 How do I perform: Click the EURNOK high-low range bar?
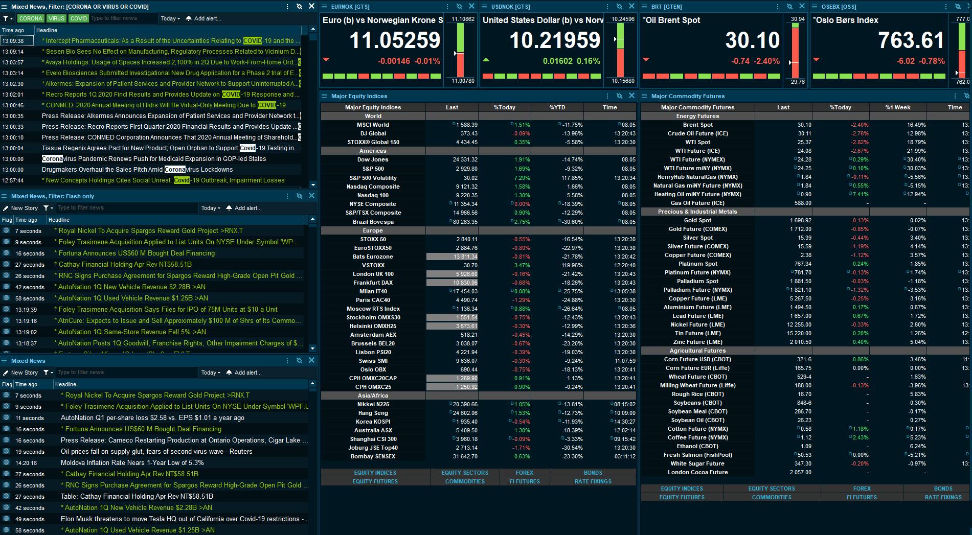[460, 51]
